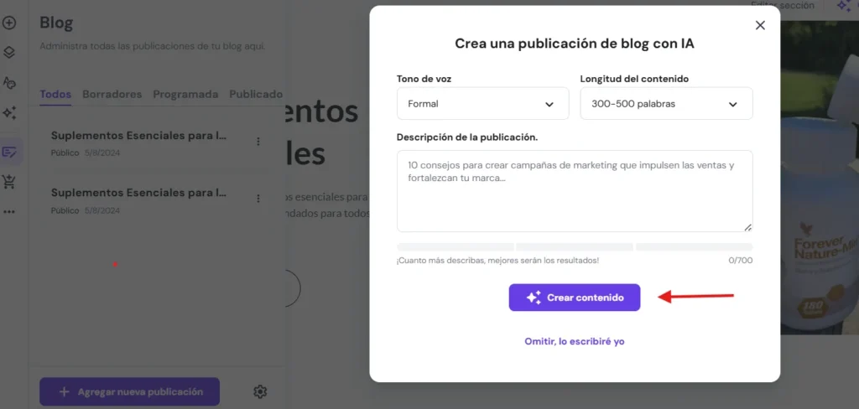Open options menu for second blog post
The width and height of the screenshot is (859, 409).
(258, 199)
